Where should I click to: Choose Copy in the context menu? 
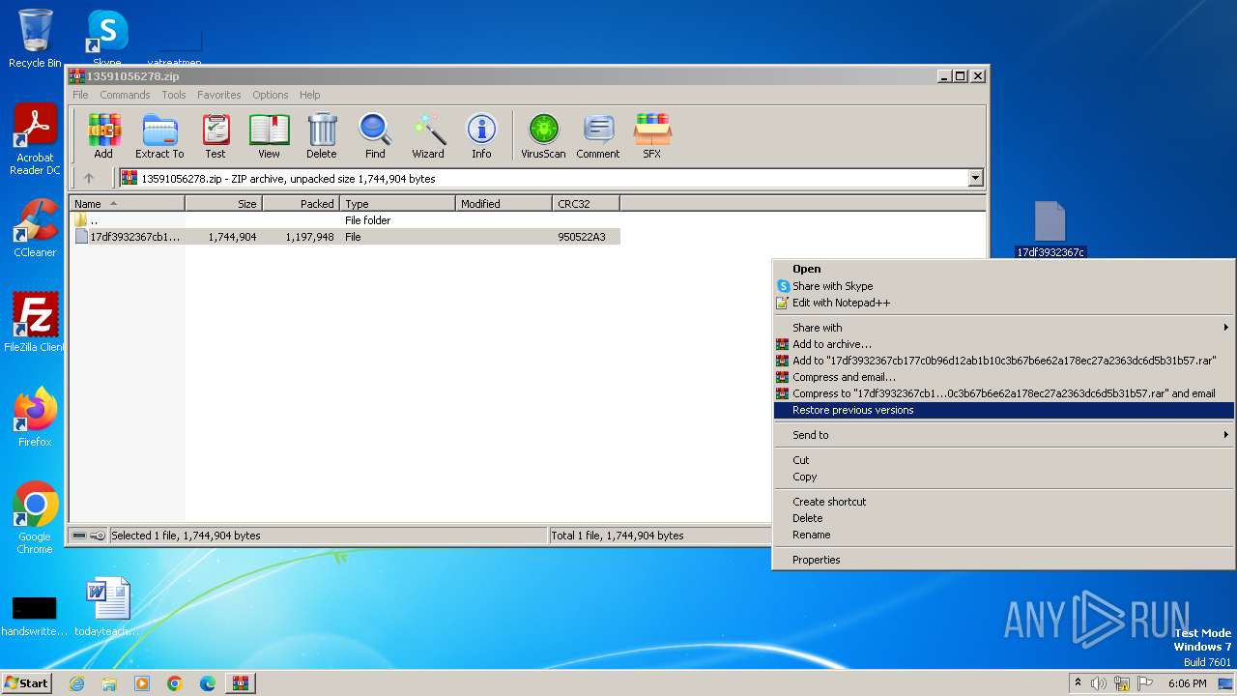[1004, 477]
